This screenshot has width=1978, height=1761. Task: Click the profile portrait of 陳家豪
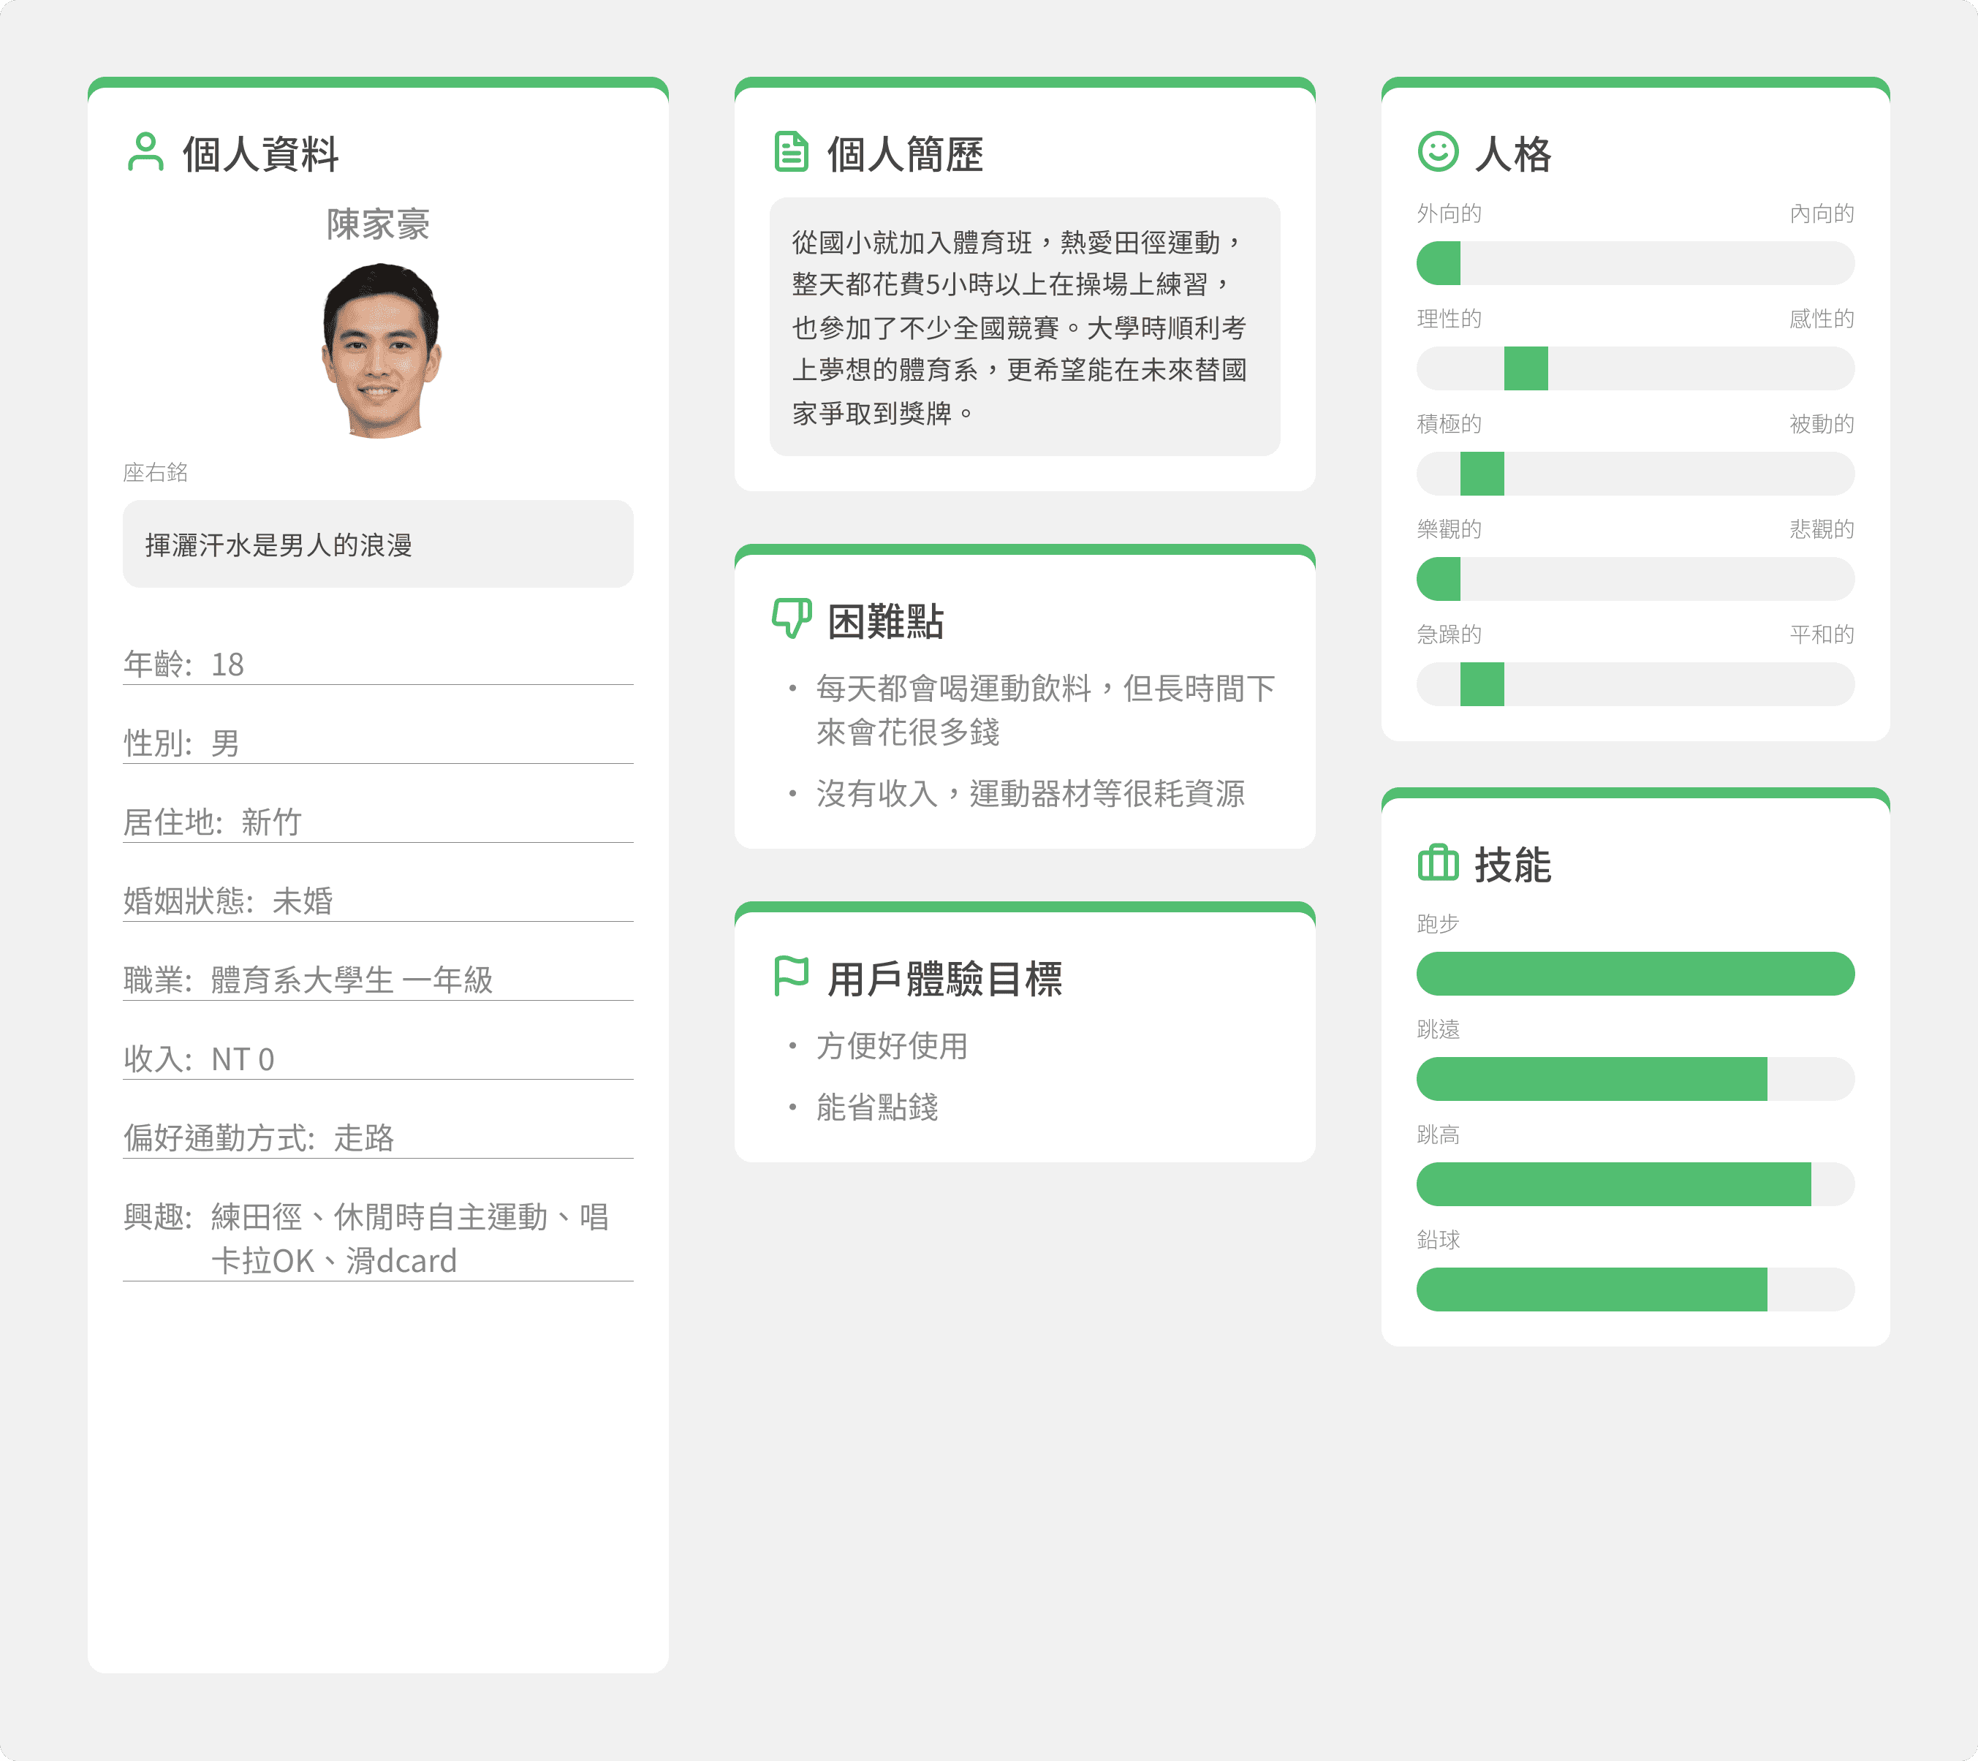point(380,350)
